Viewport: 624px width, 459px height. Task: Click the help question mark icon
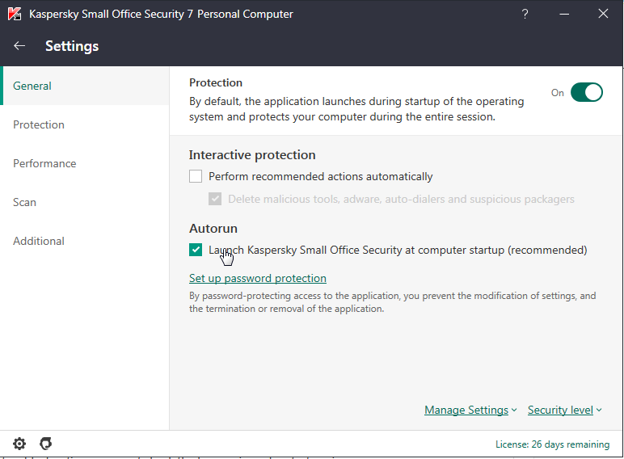pyautogui.click(x=525, y=14)
